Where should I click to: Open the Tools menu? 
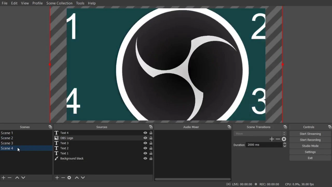tap(80, 3)
